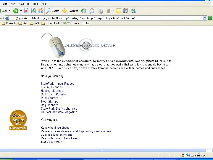
Task: Open the View menu
Action: click(x=13, y=4)
